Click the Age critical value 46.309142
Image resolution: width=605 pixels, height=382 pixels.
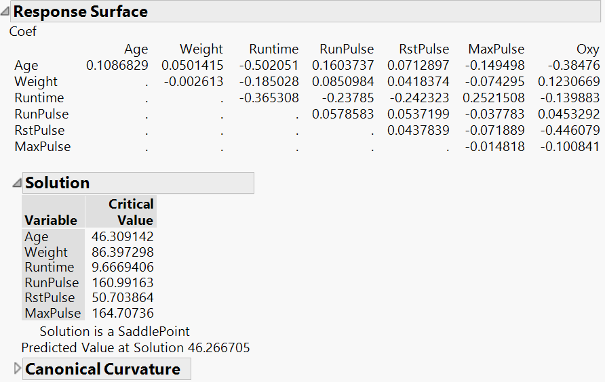123,237
